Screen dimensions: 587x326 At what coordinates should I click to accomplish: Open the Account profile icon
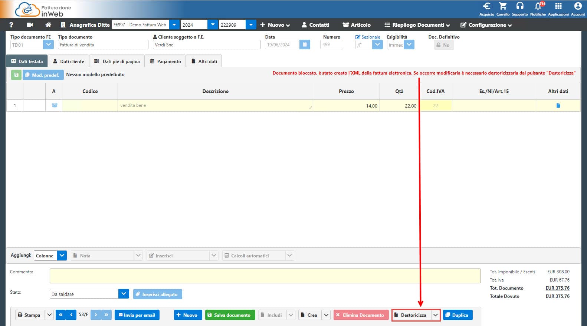[578, 9]
